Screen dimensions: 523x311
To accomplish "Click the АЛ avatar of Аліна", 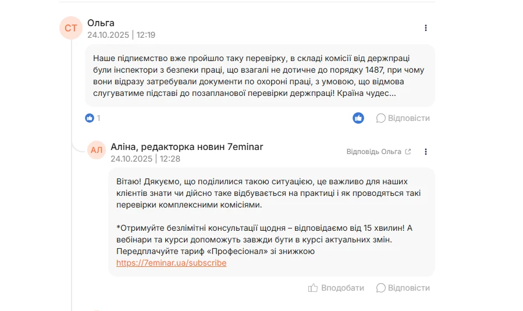I will click(97, 150).
